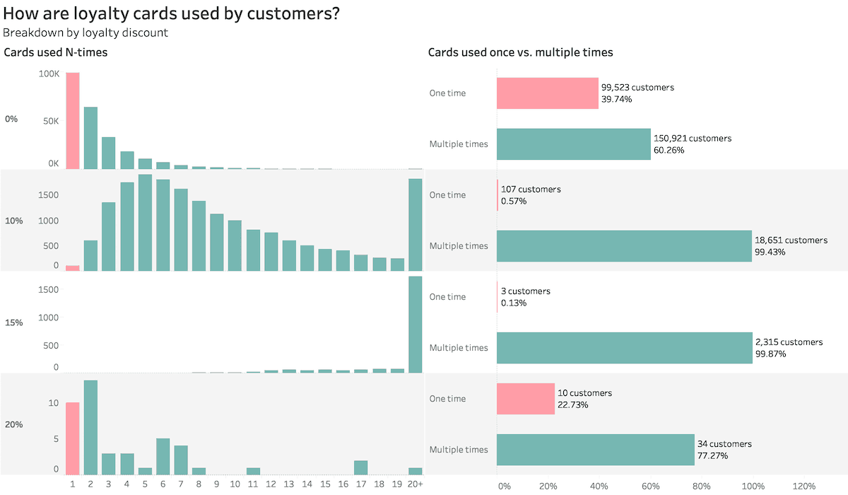The width and height of the screenshot is (848, 495).
Task: Click the pink 1-time bar in 20% chart
Action: (73, 438)
